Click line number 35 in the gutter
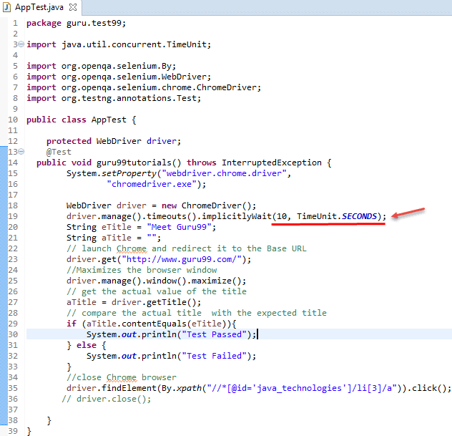Image resolution: width=452 pixels, height=436 pixels. 13,388
